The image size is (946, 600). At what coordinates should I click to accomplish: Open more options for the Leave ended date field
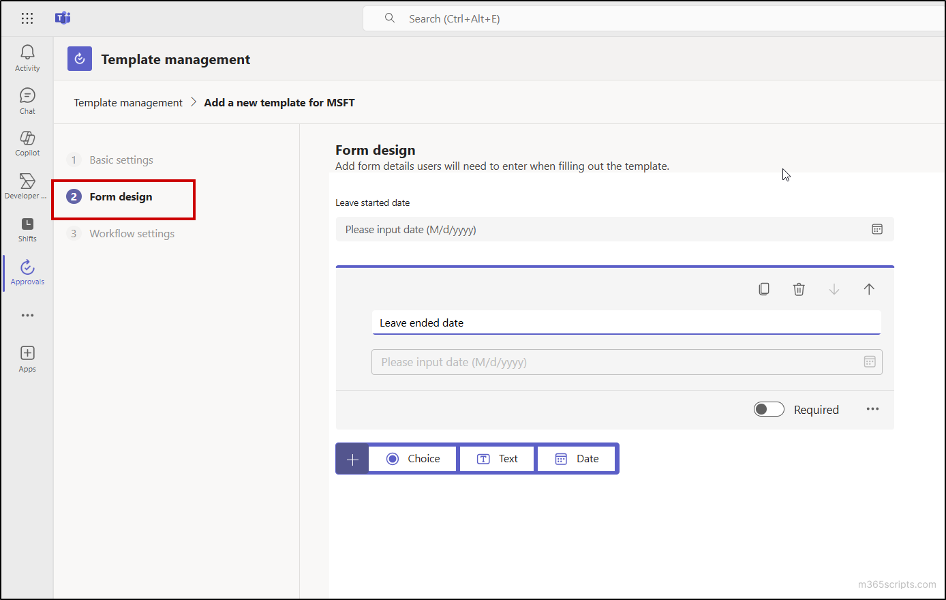(x=872, y=409)
